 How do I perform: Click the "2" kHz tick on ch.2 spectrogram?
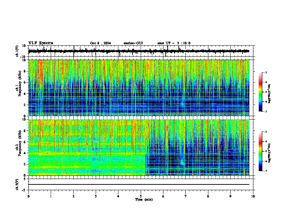(x=25, y=164)
